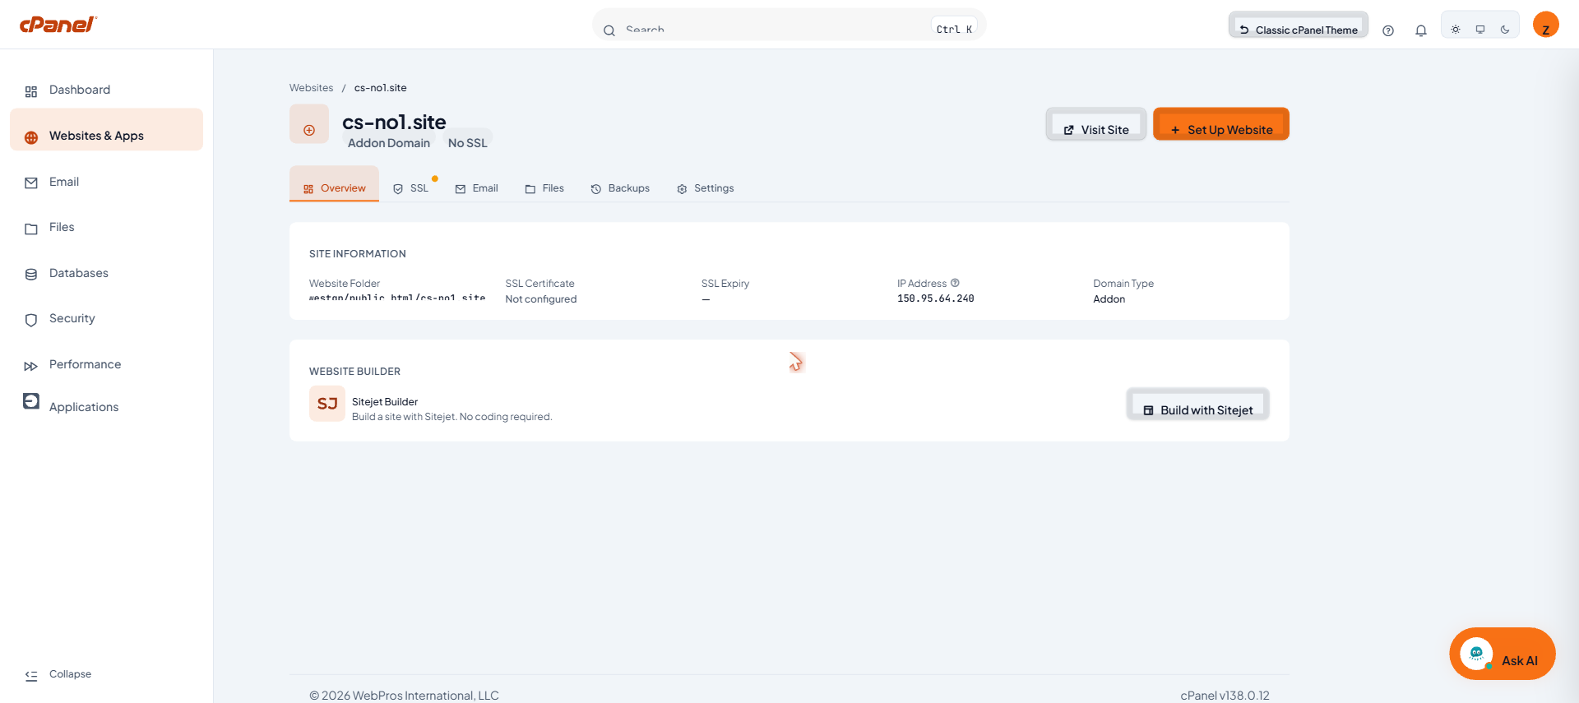Screen dimensions: 1579x703
Task: Select light theme sun icon
Action: (1456, 29)
